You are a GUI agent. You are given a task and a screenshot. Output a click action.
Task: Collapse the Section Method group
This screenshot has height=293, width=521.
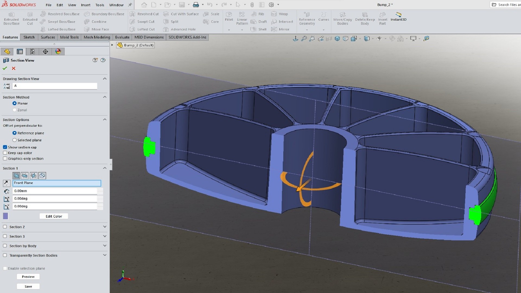105,97
